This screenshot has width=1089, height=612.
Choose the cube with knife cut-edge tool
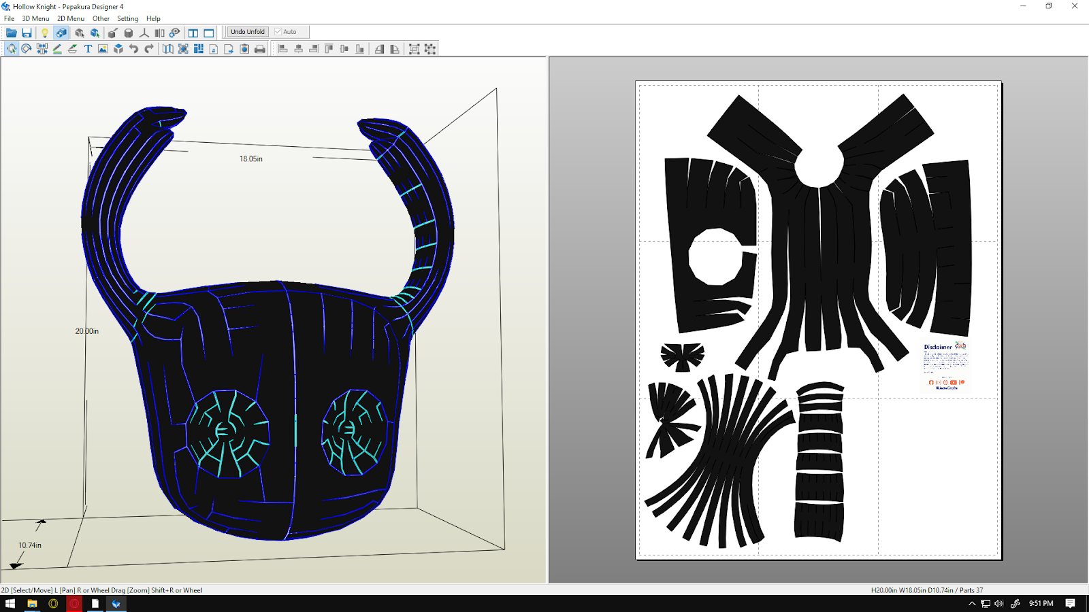tap(113, 33)
